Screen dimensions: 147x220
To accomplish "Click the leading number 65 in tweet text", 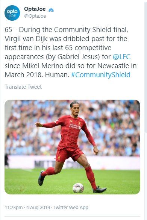I will pyautogui.click(x=8, y=30).
